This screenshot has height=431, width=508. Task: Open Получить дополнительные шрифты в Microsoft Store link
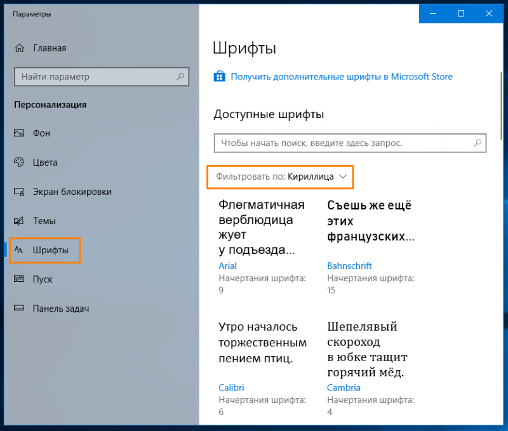pyautogui.click(x=342, y=77)
